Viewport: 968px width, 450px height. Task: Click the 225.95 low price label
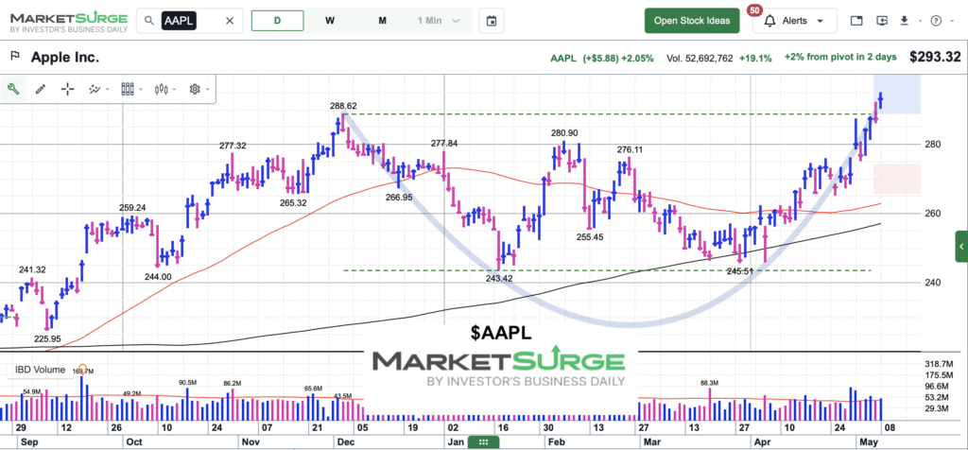pyautogui.click(x=47, y=338)
